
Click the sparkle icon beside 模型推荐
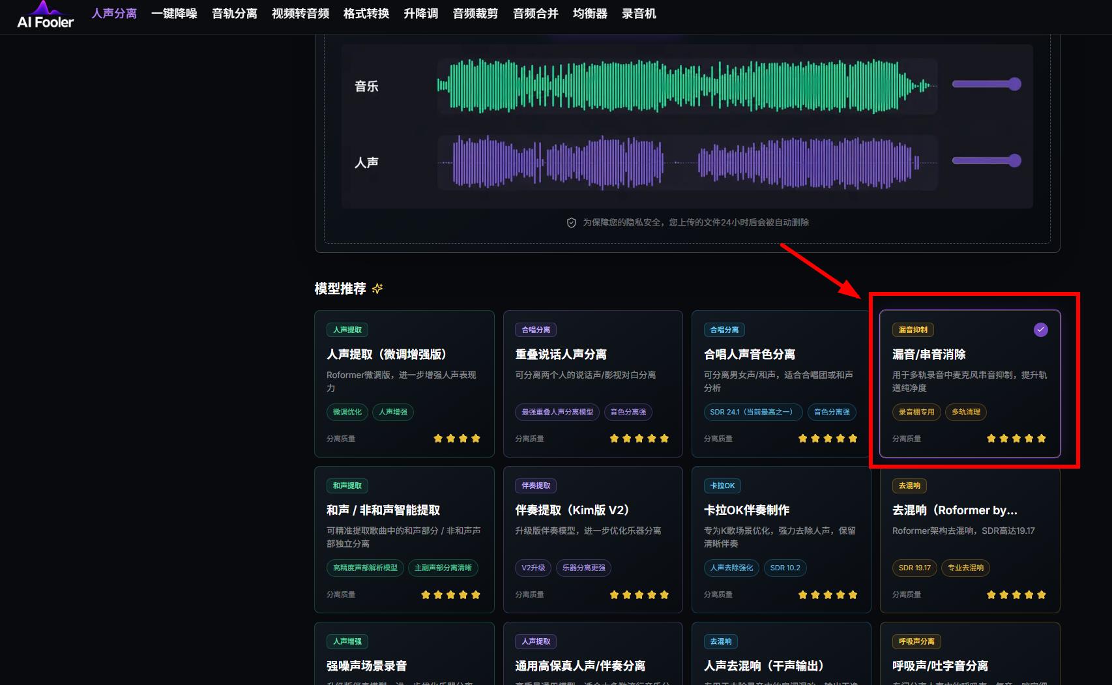coord(377,288)
